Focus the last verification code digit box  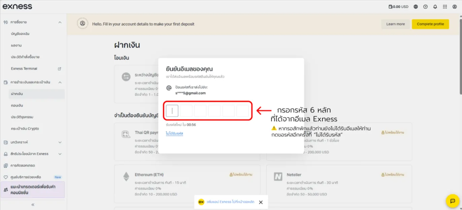[243, 111]
